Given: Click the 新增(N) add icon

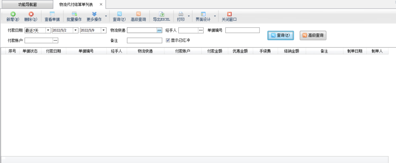Looking at the screenshot, I should click(x=13, y=14).
